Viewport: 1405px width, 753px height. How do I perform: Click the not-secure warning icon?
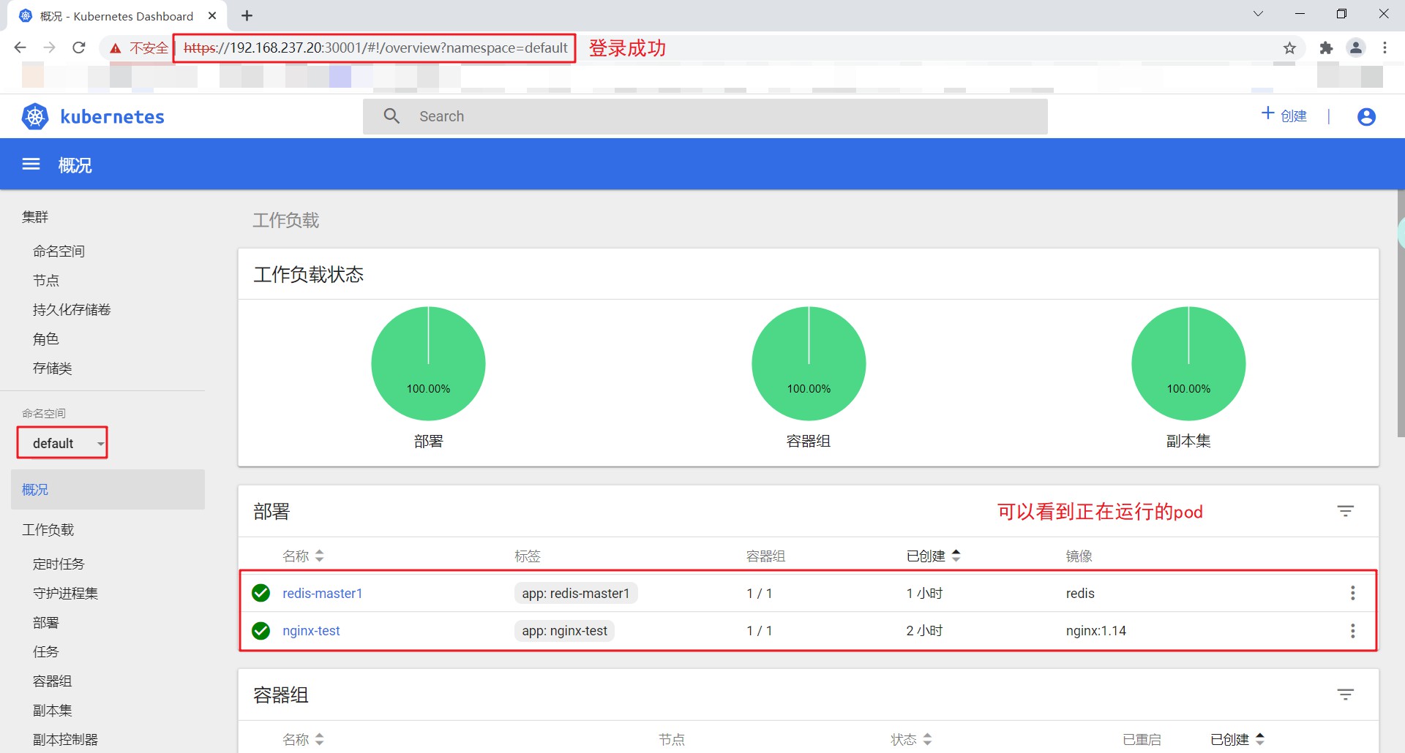[115, 48]
